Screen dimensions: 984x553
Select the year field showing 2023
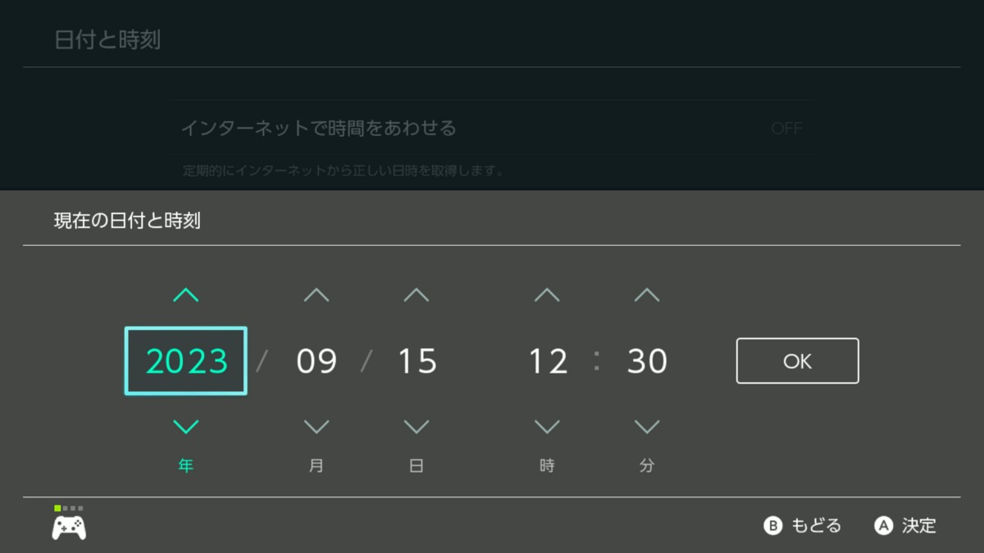point(186,360)
